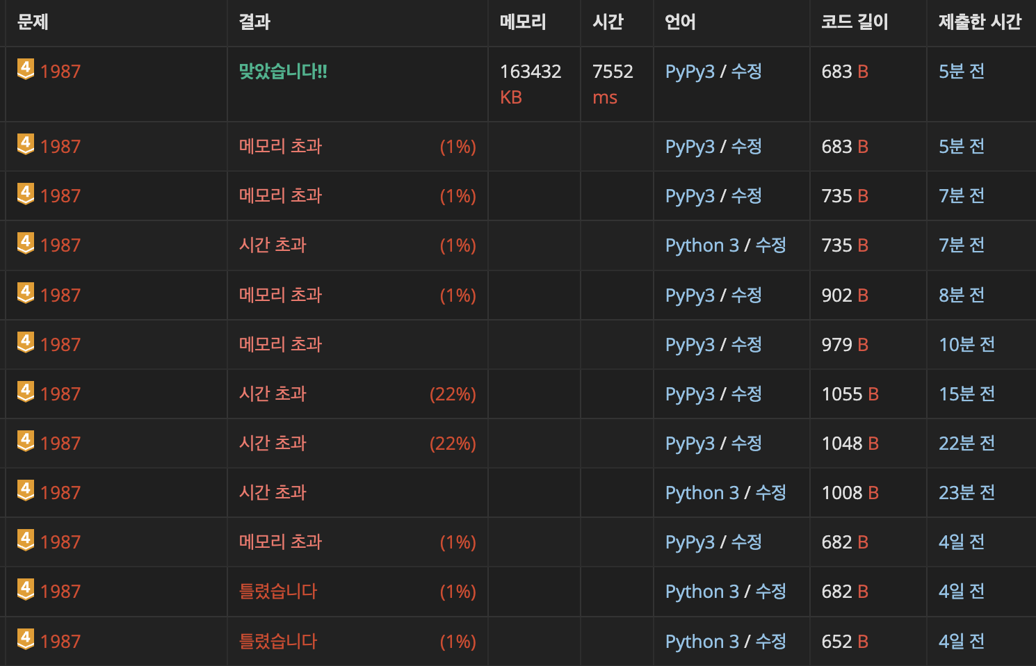The width and height of the screenshot is (1036, 666).
Task: Click 4일 전 timestamp in the 652 B row
Action: (x=962, y=642)
